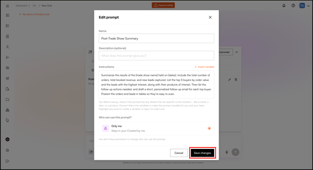Click the Insert variable link
This screenshot has width=313, height=170.
click(204, 67)
